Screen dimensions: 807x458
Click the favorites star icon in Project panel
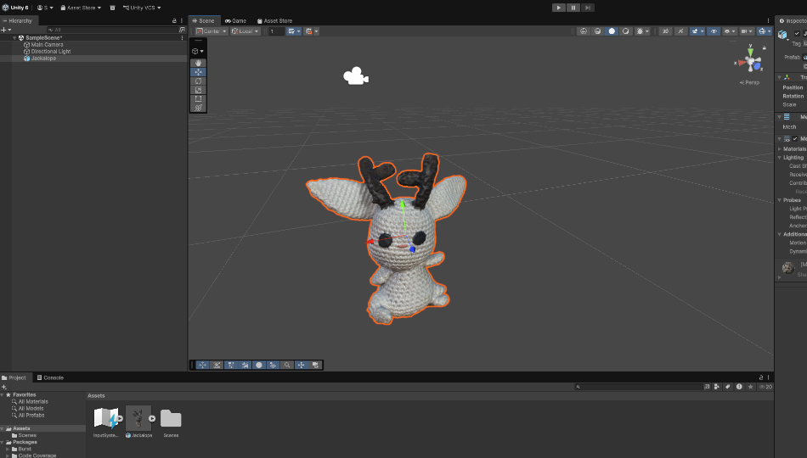coord(750,387)
